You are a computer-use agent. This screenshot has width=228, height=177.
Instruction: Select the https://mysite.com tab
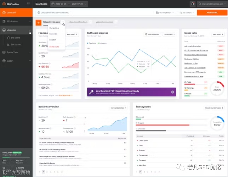coord(51,22)
